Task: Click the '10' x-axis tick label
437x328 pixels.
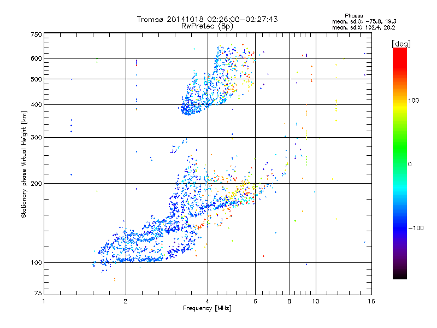Action: [x=316, y=301]
